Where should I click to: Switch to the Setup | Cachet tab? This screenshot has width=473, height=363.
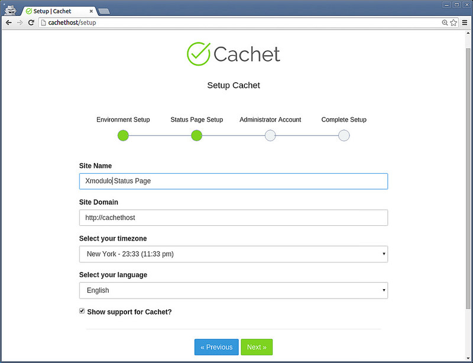[56, 10]
